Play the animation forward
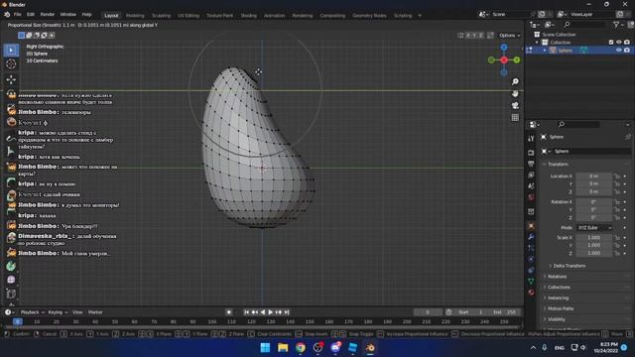Image resolution: width=635 pixels, height=357 pixels. 271,312
